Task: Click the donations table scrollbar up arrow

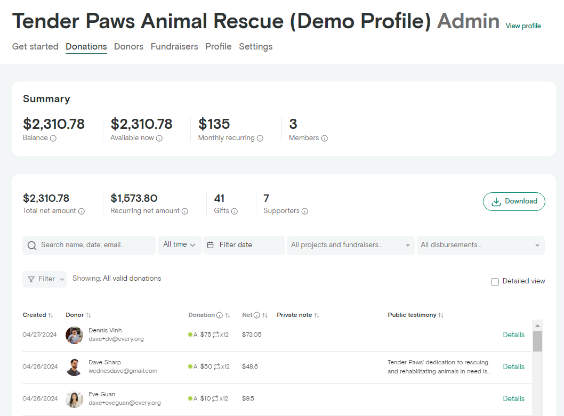Action: pos(537,325)
